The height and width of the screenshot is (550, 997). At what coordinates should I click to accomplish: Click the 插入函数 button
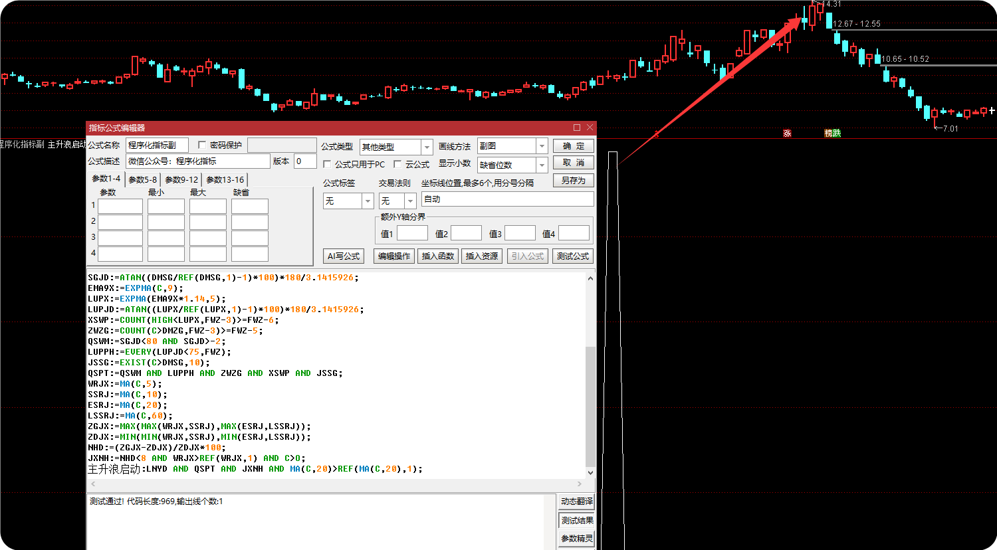[438, 256]
